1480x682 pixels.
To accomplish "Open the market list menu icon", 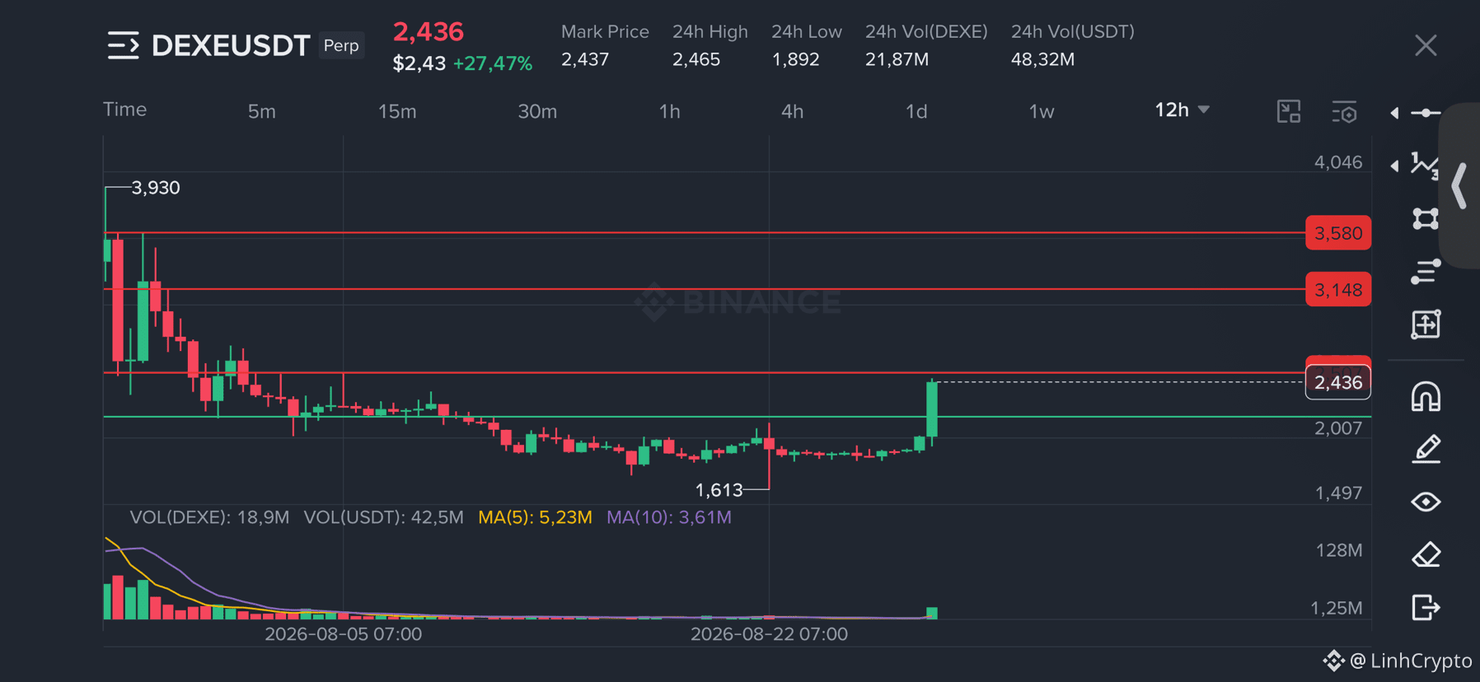I will [x=123, y=45].
